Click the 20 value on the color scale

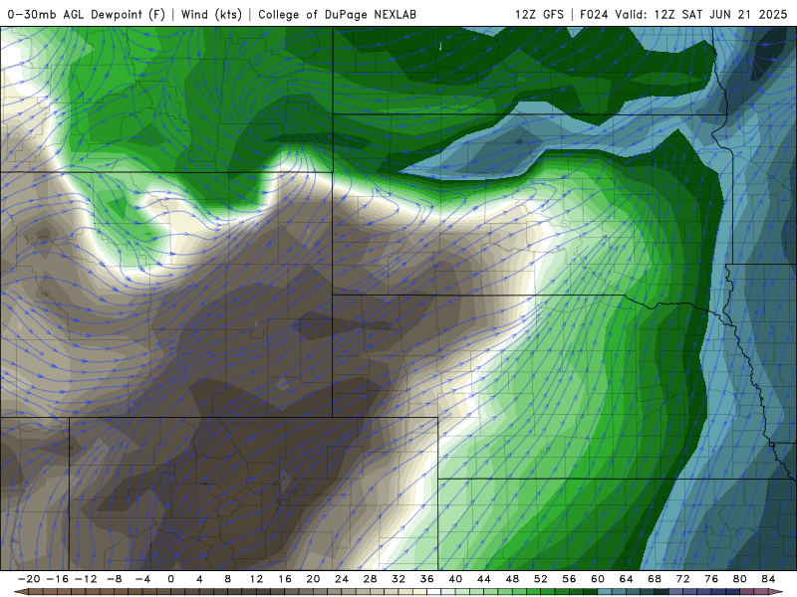coord(313,579)
